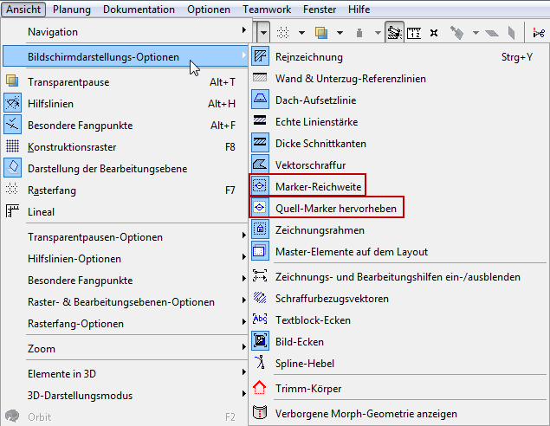Click the Reinzeichnung icon

[260, 56]
